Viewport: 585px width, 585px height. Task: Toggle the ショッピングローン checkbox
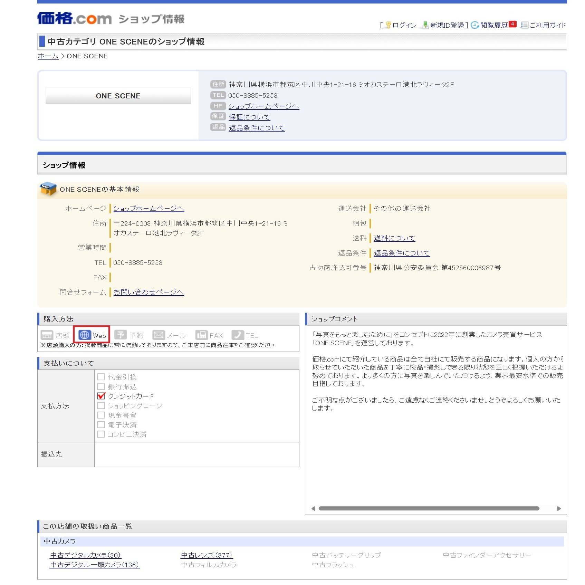(x=101, y=405)
